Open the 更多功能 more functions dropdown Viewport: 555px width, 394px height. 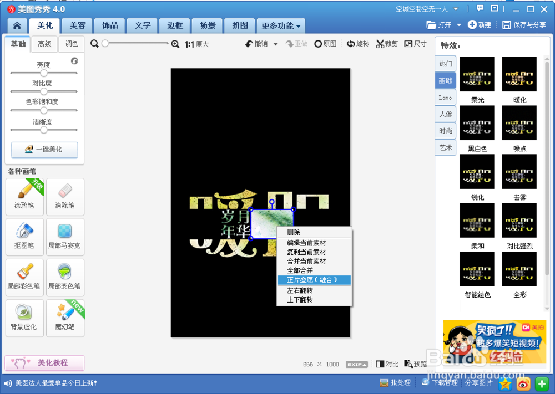[x=281, y=26]
